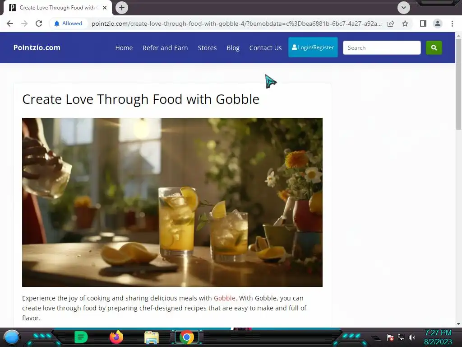Screen dimensions: 462x347
Task: Click the Login/Register button
Action: coord(313,47)
